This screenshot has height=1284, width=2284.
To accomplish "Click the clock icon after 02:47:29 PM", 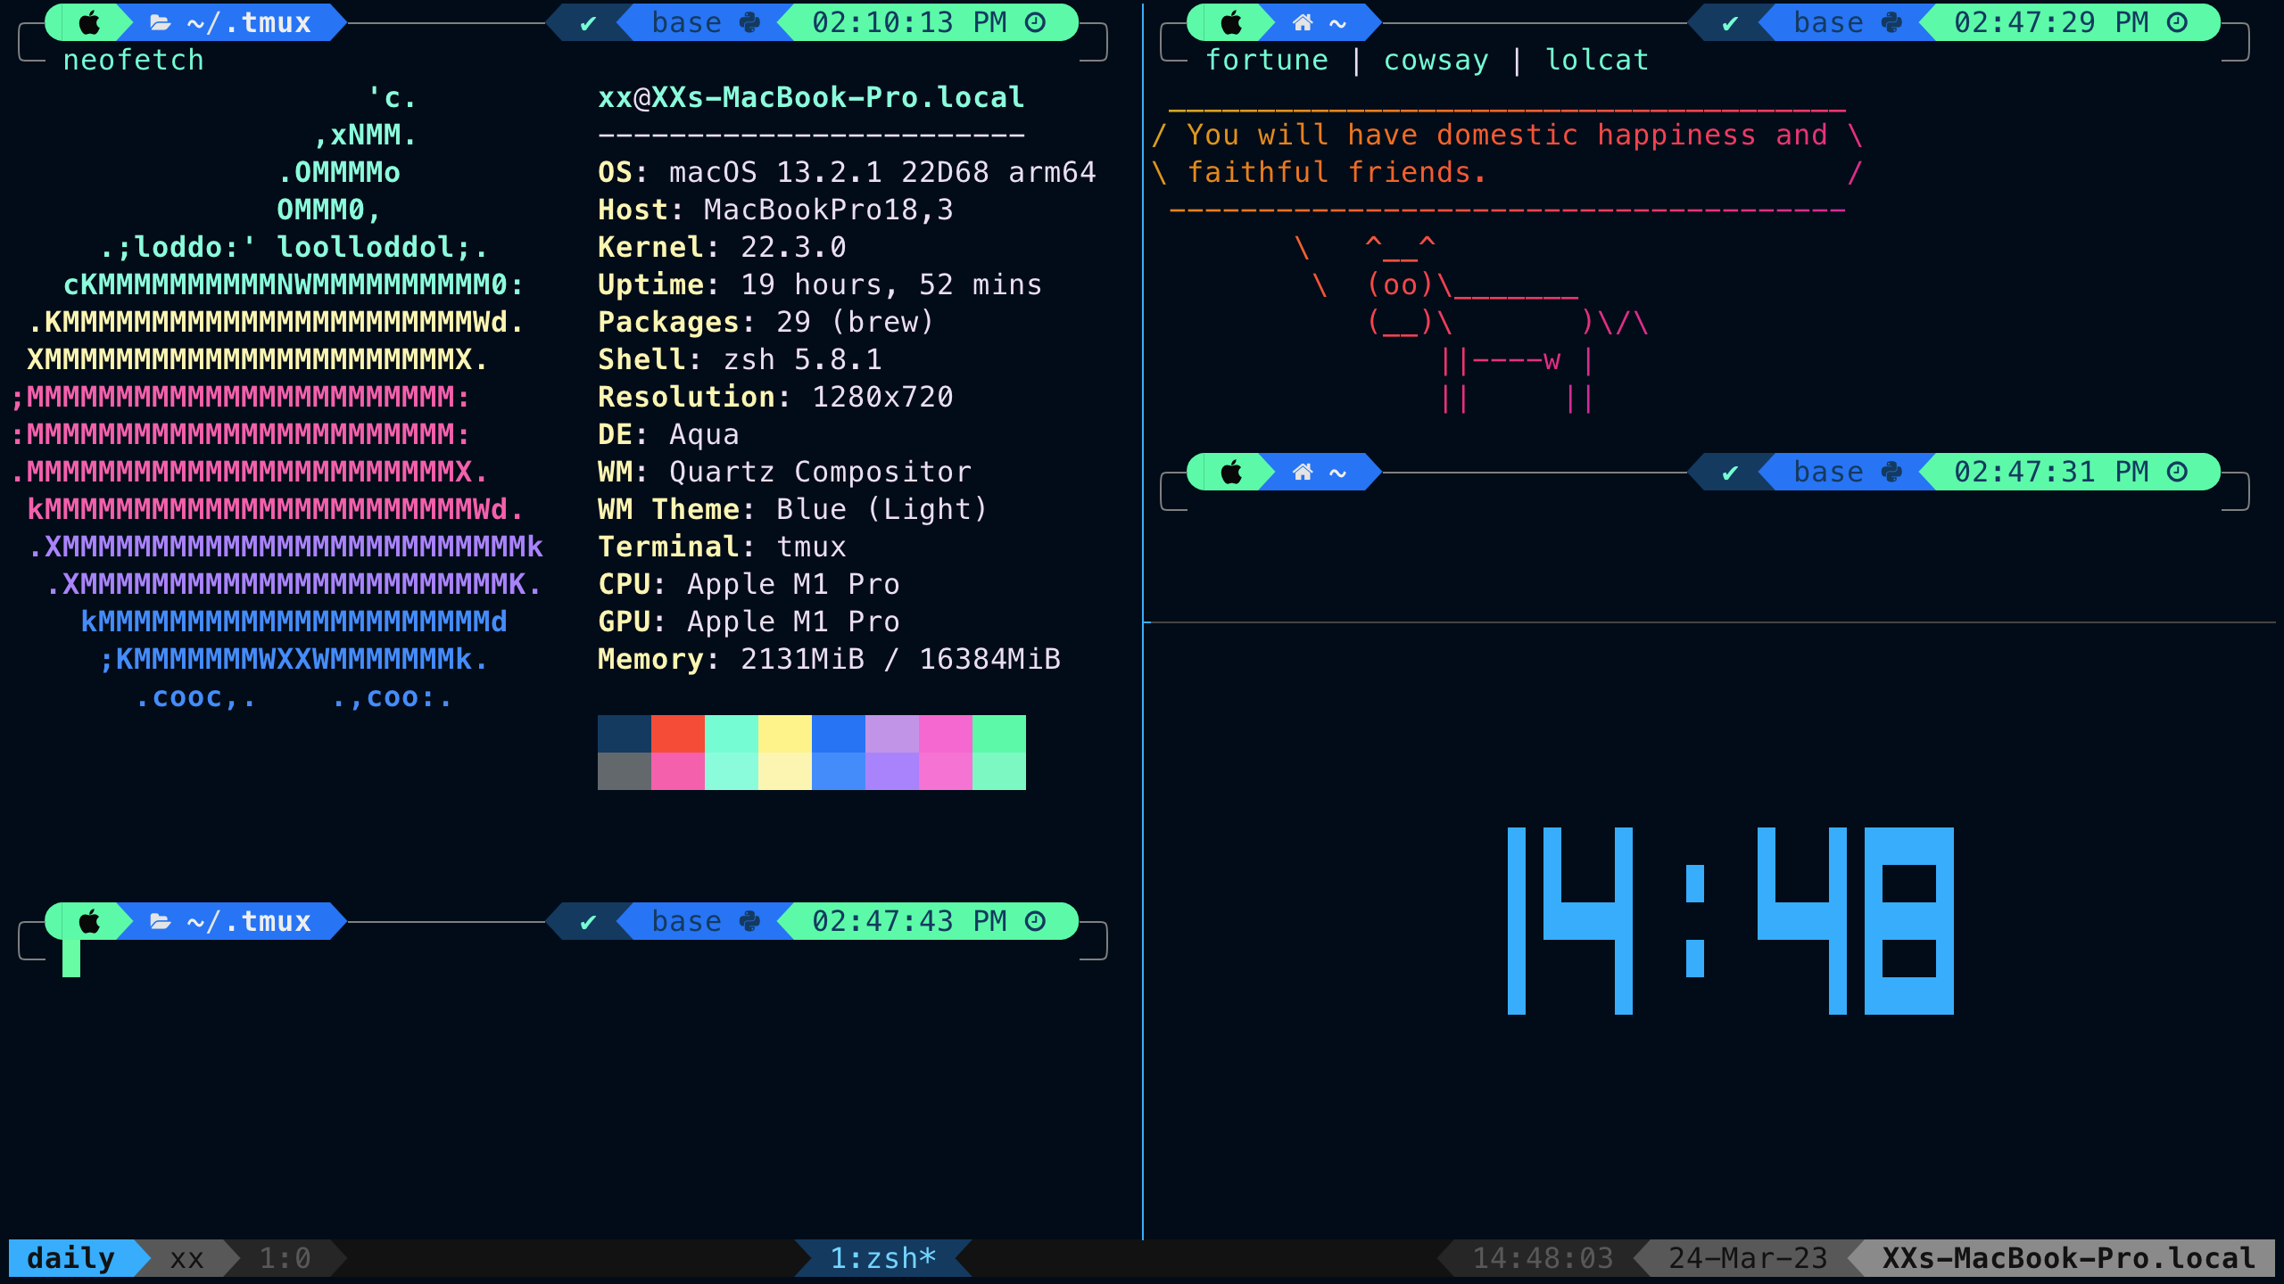I will point(2178,22).
